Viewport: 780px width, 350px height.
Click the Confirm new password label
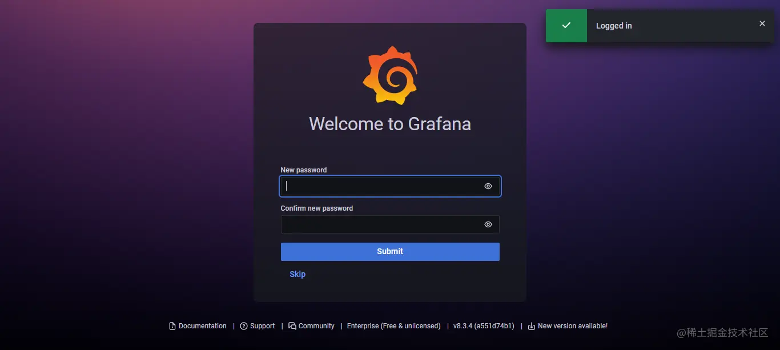tap(317, 208)
